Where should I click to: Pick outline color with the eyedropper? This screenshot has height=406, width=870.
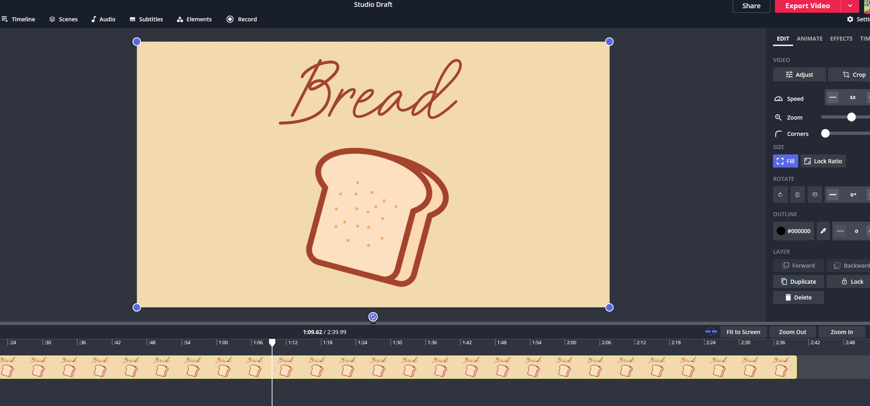823,231
